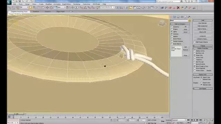Activate the Select and Move tool
Image resolution: width=221 pixels, height=124 pixels.
point(47,8)
